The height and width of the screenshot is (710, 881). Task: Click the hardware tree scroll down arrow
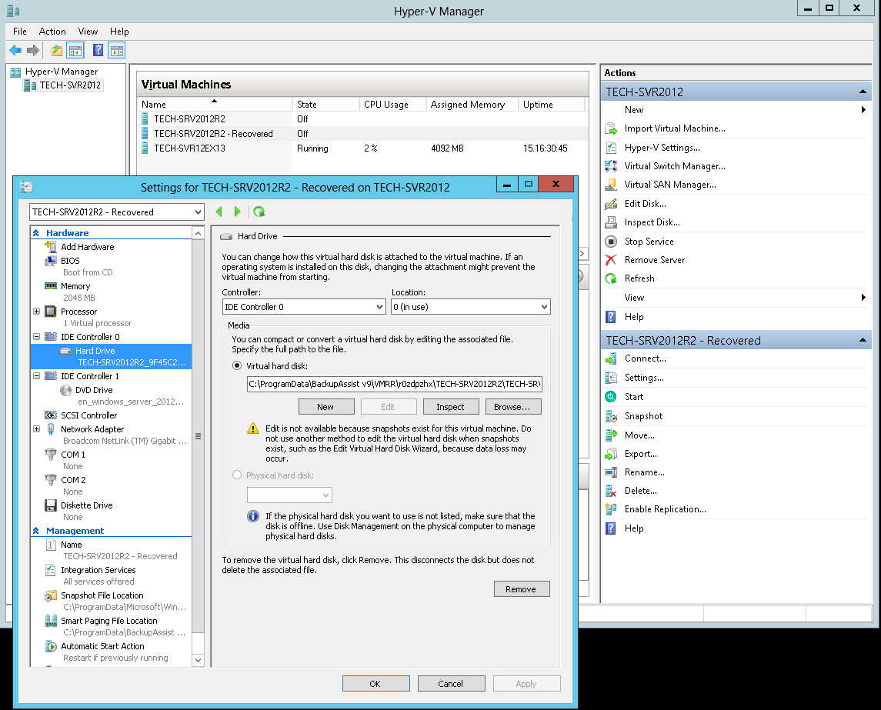(198, 660)
